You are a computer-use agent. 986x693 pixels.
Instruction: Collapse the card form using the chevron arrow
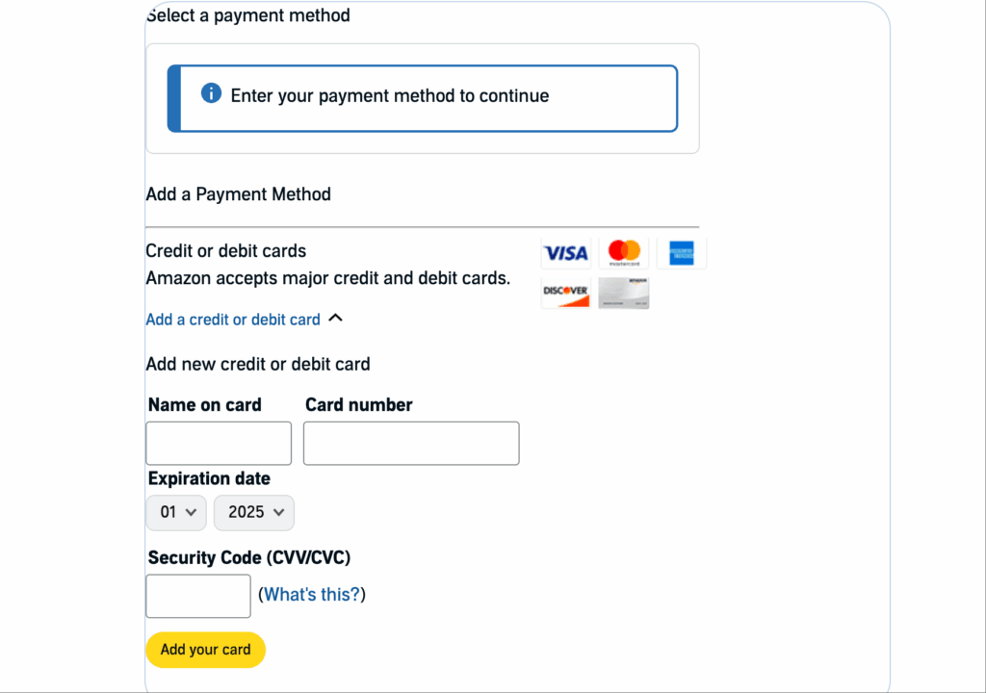click(335, 318)
